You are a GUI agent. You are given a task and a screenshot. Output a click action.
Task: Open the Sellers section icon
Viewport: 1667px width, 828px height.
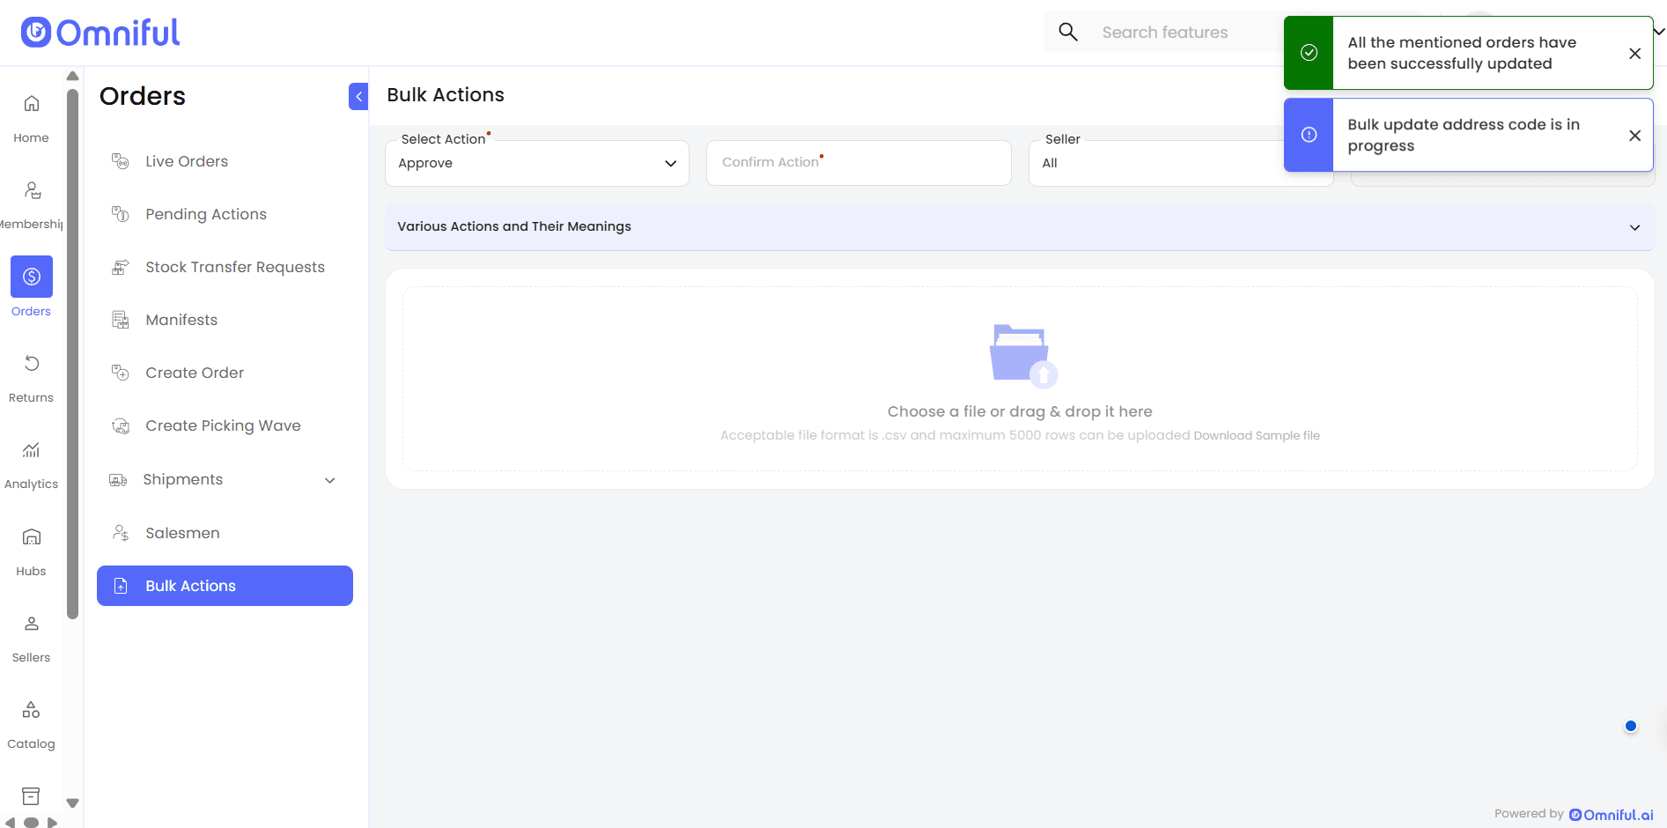point(32,624)
